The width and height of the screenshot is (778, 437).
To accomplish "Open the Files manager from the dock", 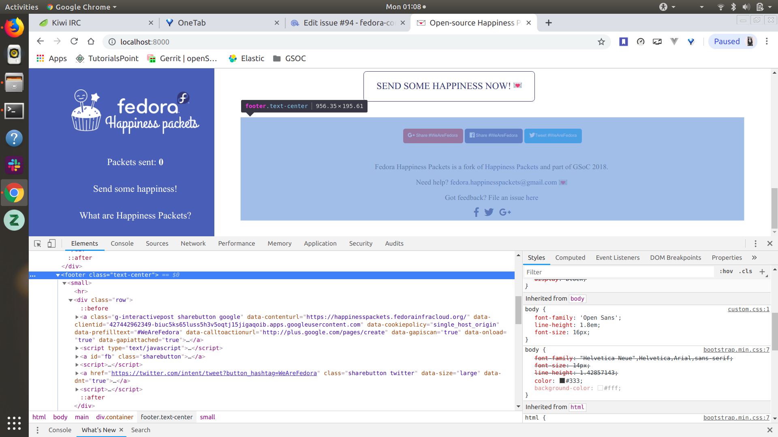I will [14, 83].
